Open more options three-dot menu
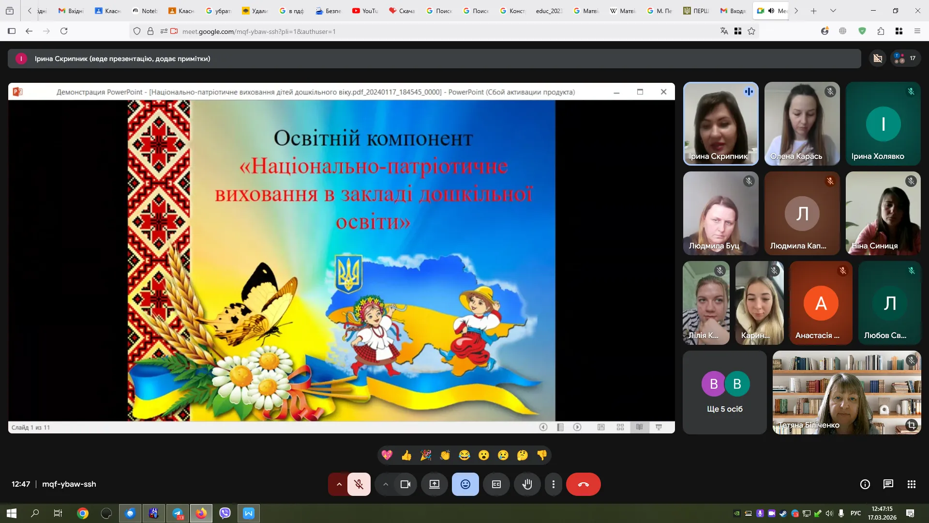Image resolution: width=929 pixels, height=523 pixels. [554, 484]
